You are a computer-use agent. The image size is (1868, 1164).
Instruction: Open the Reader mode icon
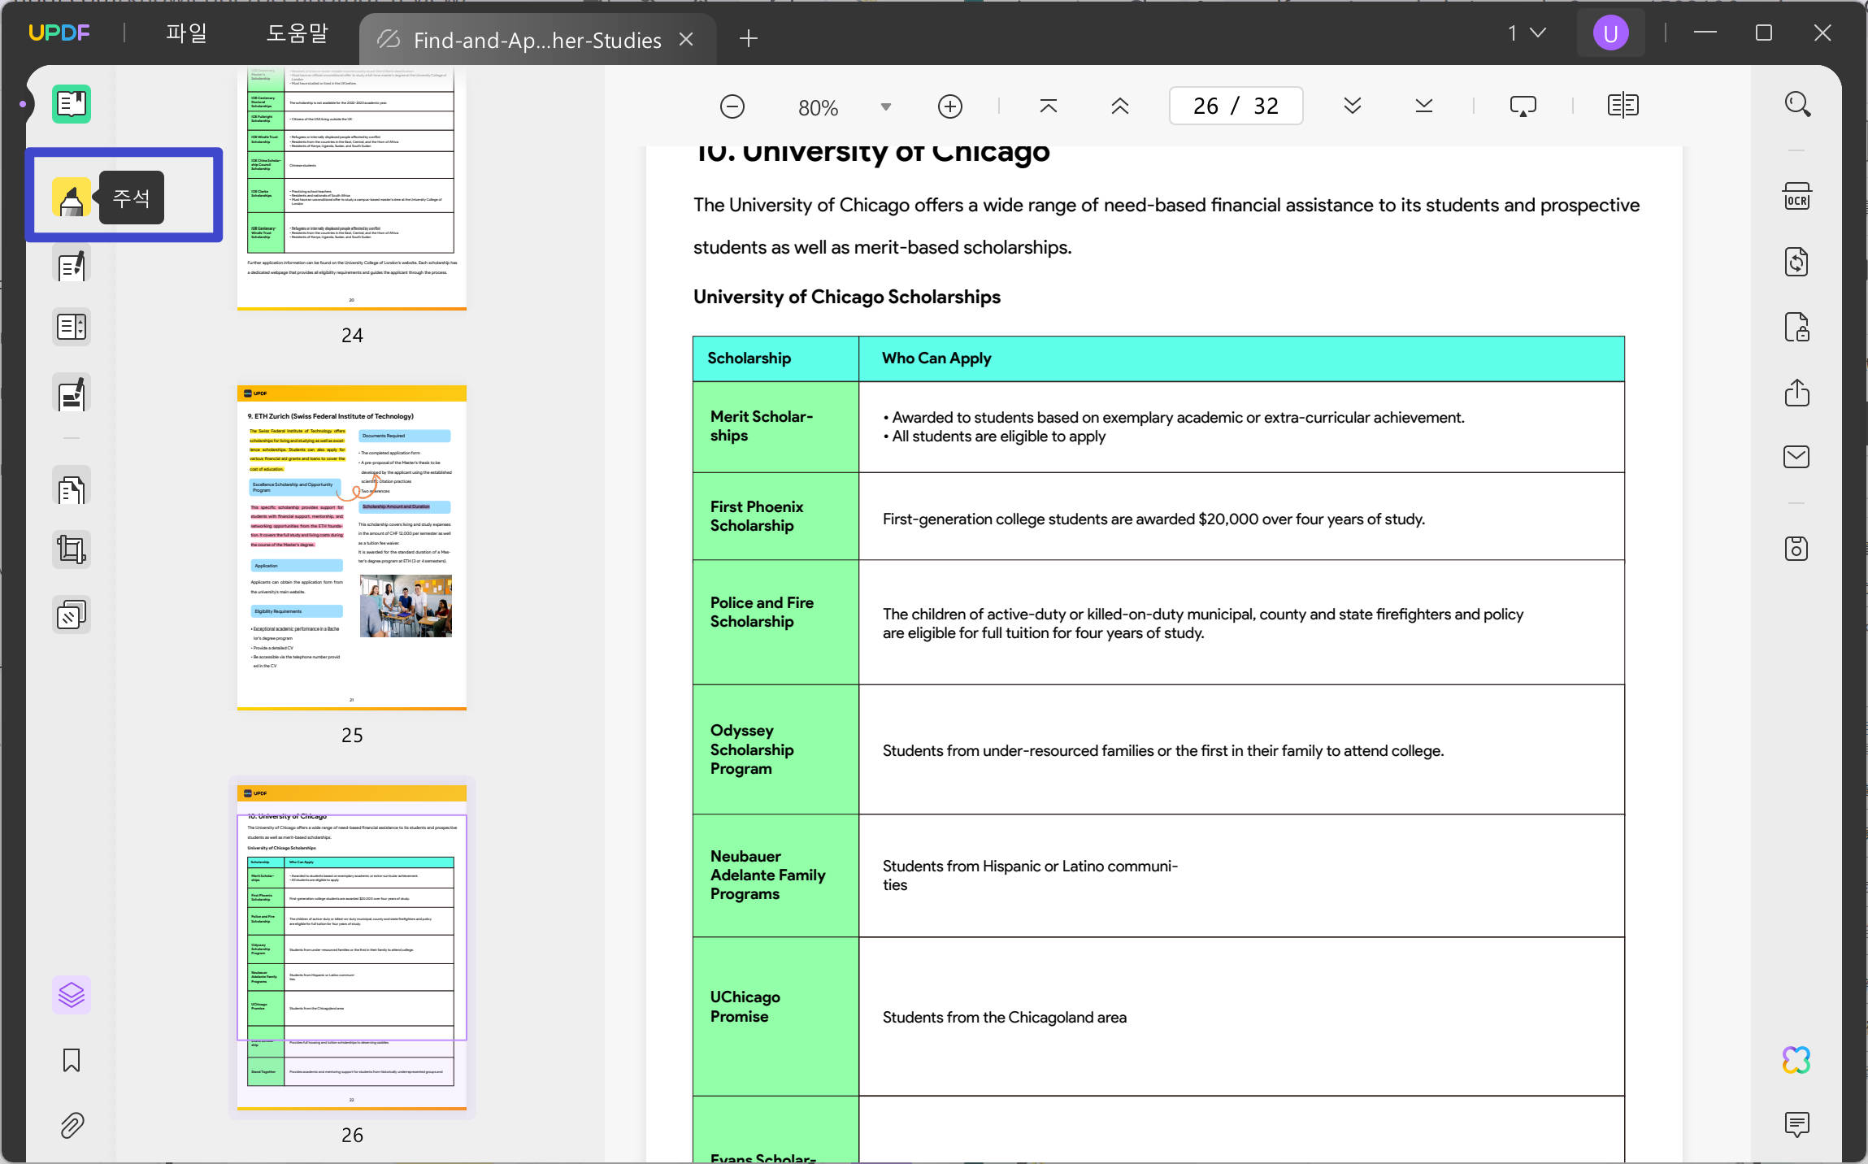pos(72,104)
